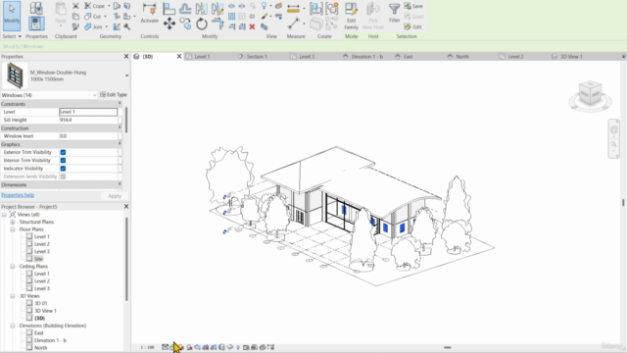627x353 pixels.
Task: Open 3D View 1 in Project Browser
Action: click(x=45, y=311)
